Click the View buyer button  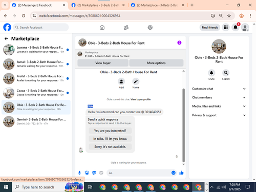pos(103,63)
